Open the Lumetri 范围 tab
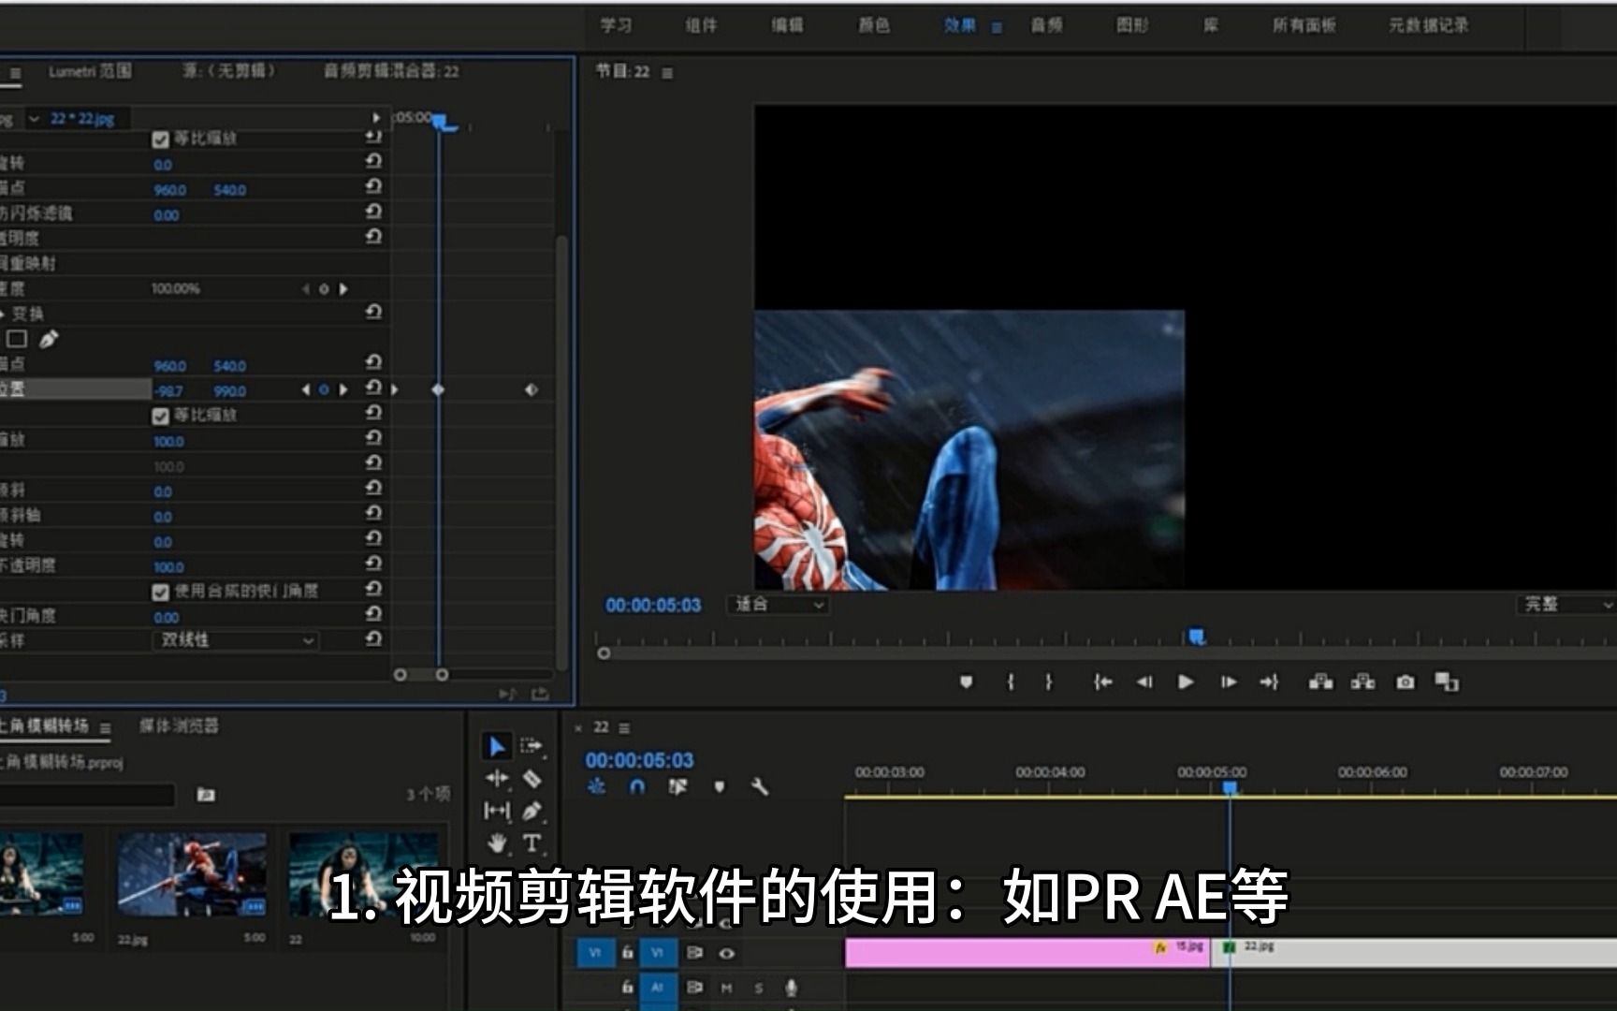 pos(90,71)
